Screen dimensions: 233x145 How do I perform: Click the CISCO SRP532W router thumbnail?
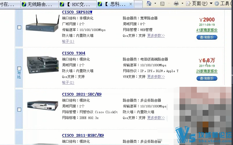coord(43,23)
